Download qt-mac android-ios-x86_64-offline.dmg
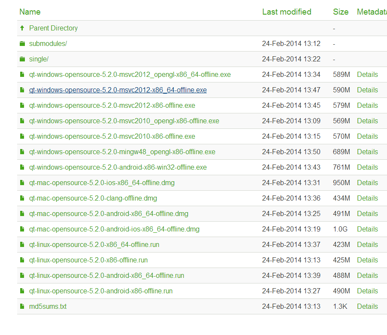This screenshot has height=335, width=387. tap(114, 229)
